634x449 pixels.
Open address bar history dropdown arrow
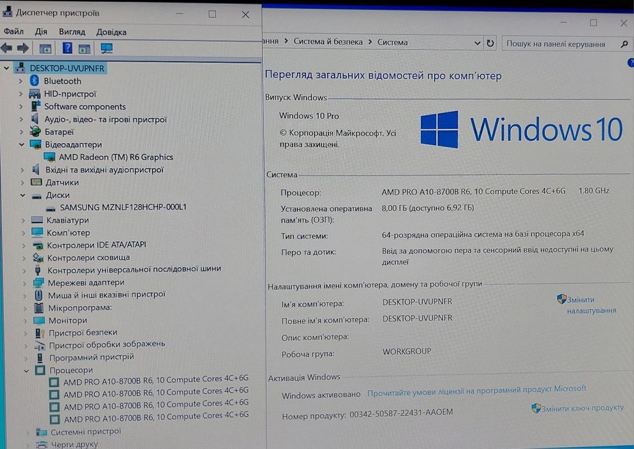click(477, 43)
